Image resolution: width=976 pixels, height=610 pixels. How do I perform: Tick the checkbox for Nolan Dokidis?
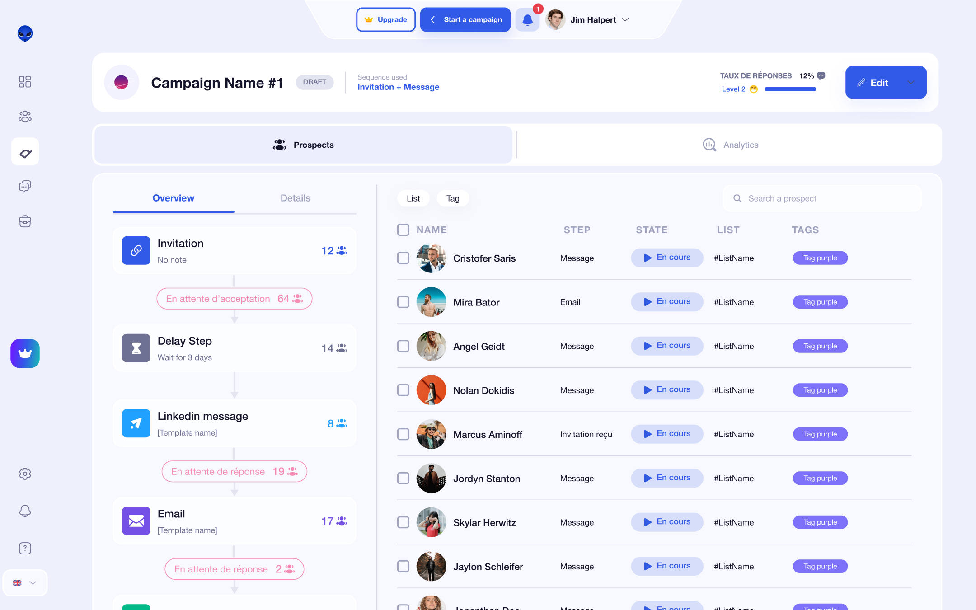(x=403, y=390)
